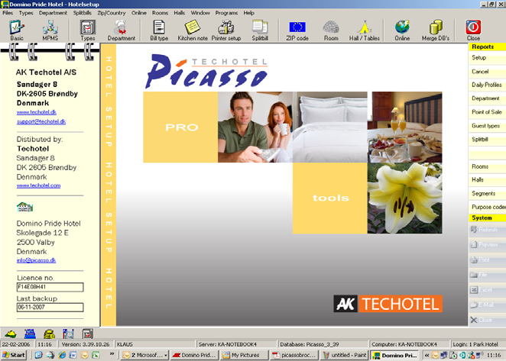Click the yellow telephone icon in the bottom bar
This screenshot has width=506, height=361.
click(x=49, y=334)
